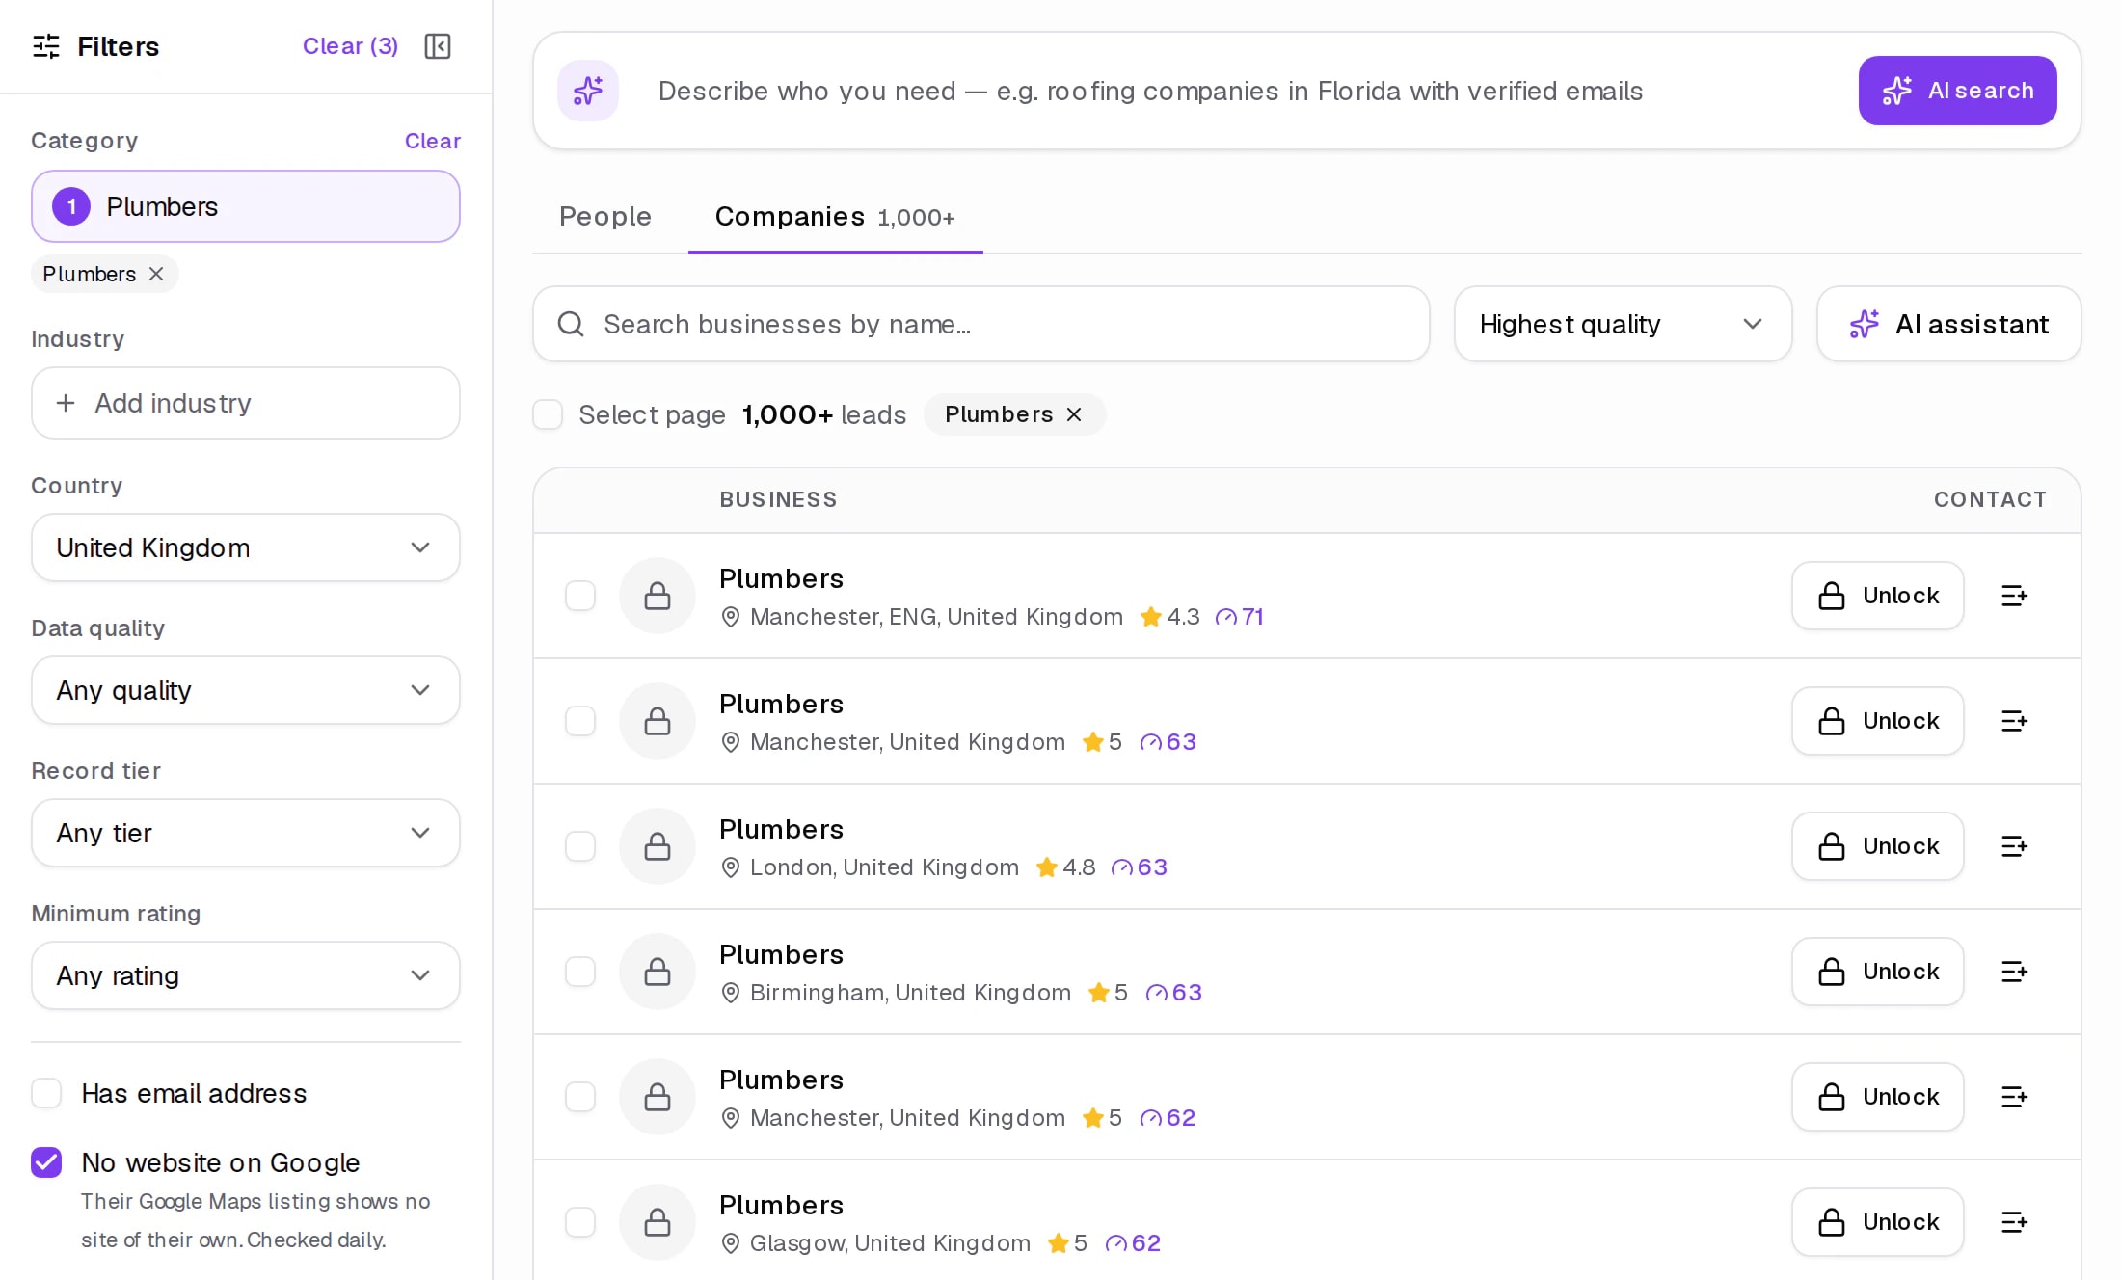Click lock avatar of Glasgow plumber row
This screenshot has width=2121, height=1280.
658,1222
